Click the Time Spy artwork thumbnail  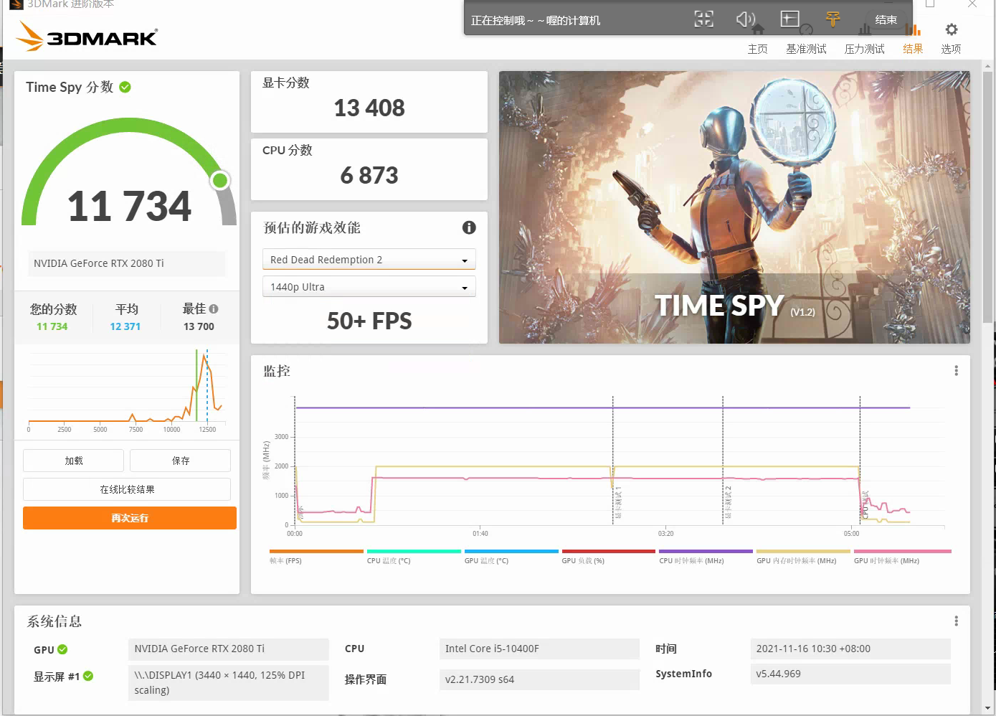[734, 207]
